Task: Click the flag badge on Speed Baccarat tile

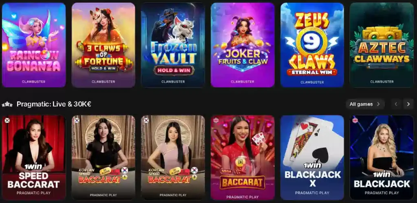Action: [7, 120]
